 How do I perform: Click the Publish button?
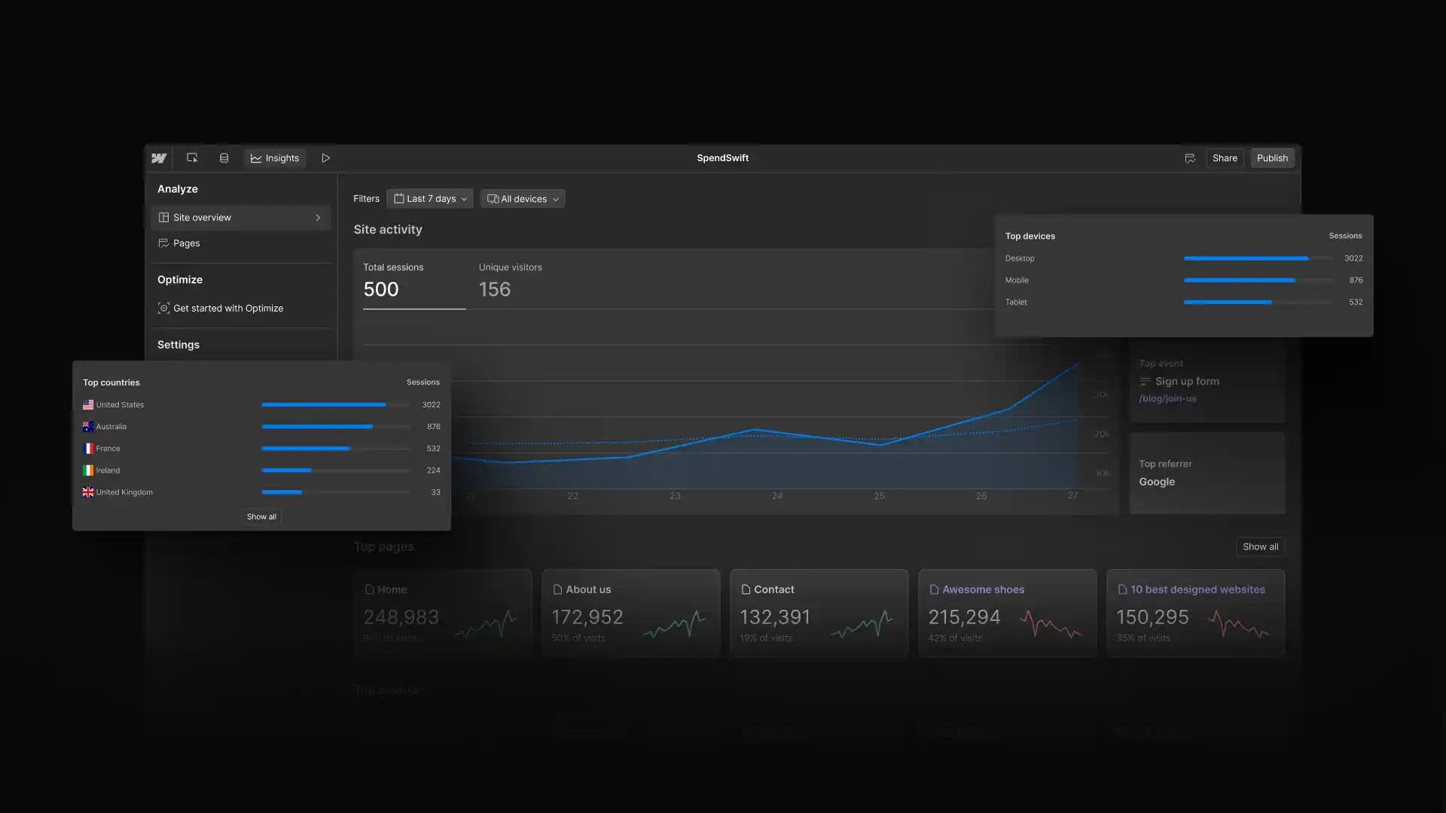click(1271, 158)
